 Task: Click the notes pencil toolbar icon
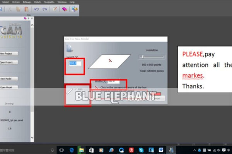point(55,9)
